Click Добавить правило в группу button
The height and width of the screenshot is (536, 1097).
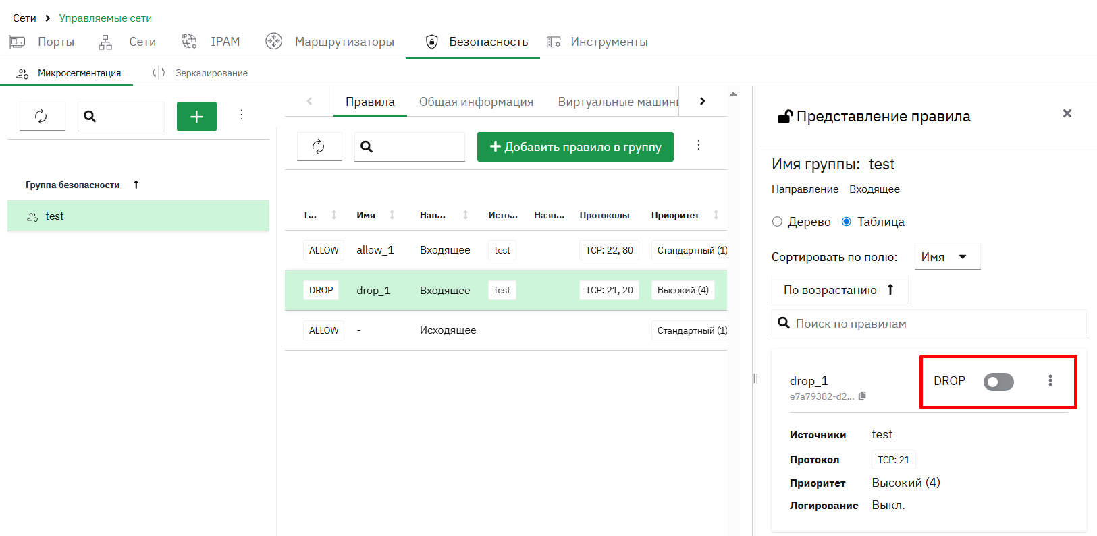(x=575, y=147)
